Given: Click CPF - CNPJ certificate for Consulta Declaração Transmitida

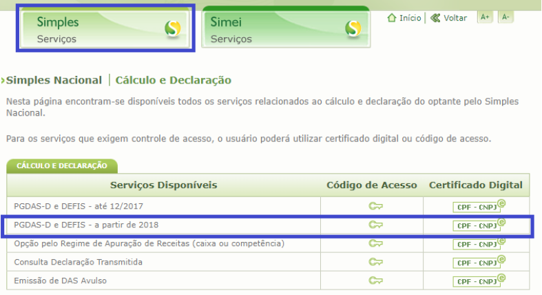Looking at the screenshot, I should pos(479,263).
